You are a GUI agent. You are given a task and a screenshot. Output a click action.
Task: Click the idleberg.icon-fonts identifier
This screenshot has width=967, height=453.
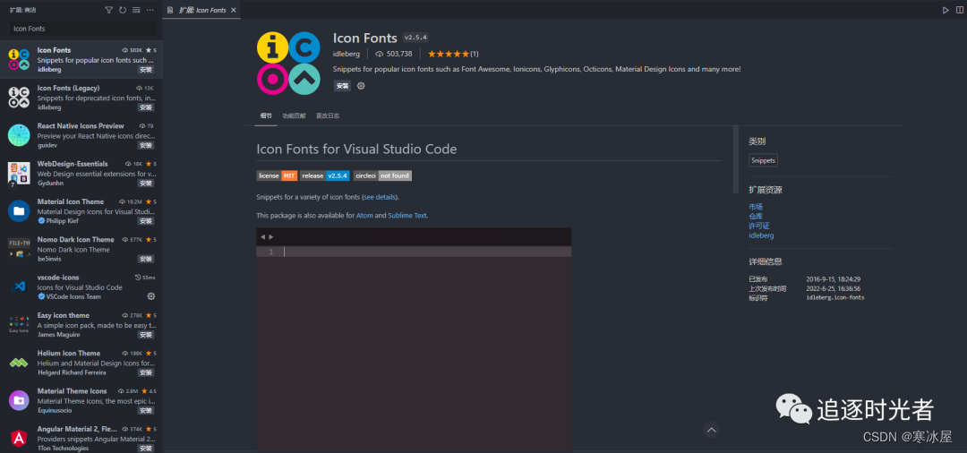(835, 298)
